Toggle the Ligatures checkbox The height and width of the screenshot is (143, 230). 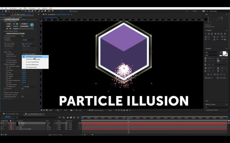coord(206,78)
